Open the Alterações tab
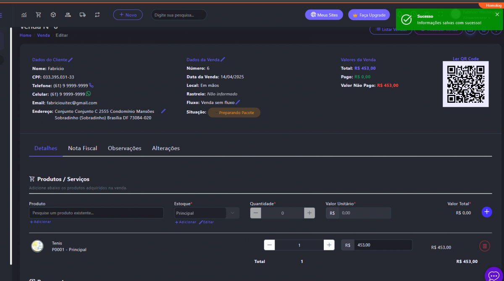 [165, 148]
